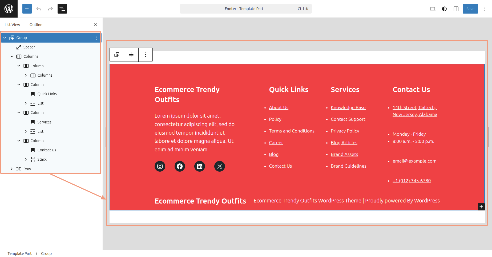492x257 pixels.
Task: Click the Group breadcrumb in footer bar
Action: coord(46,254)
